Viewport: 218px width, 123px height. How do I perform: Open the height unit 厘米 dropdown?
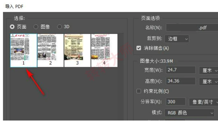208,82
